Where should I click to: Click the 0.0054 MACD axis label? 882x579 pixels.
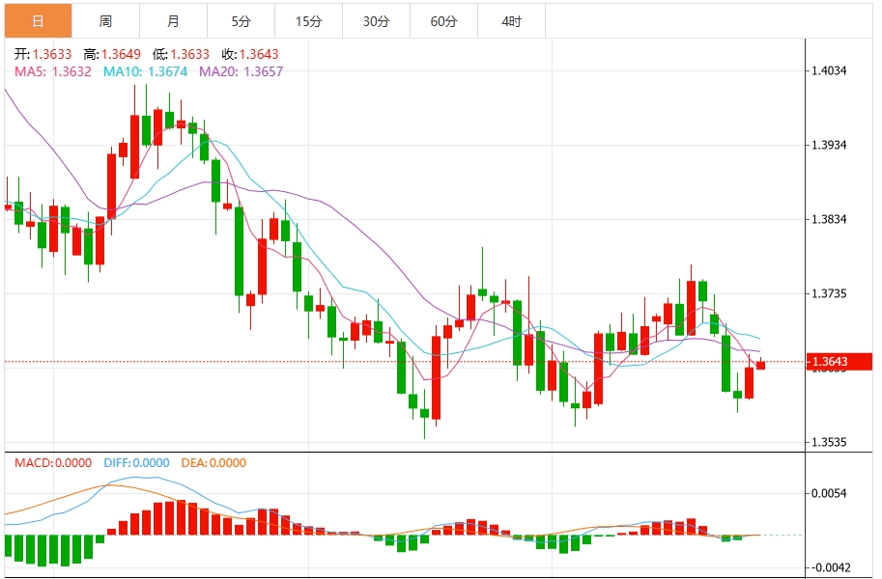(829, 493)
